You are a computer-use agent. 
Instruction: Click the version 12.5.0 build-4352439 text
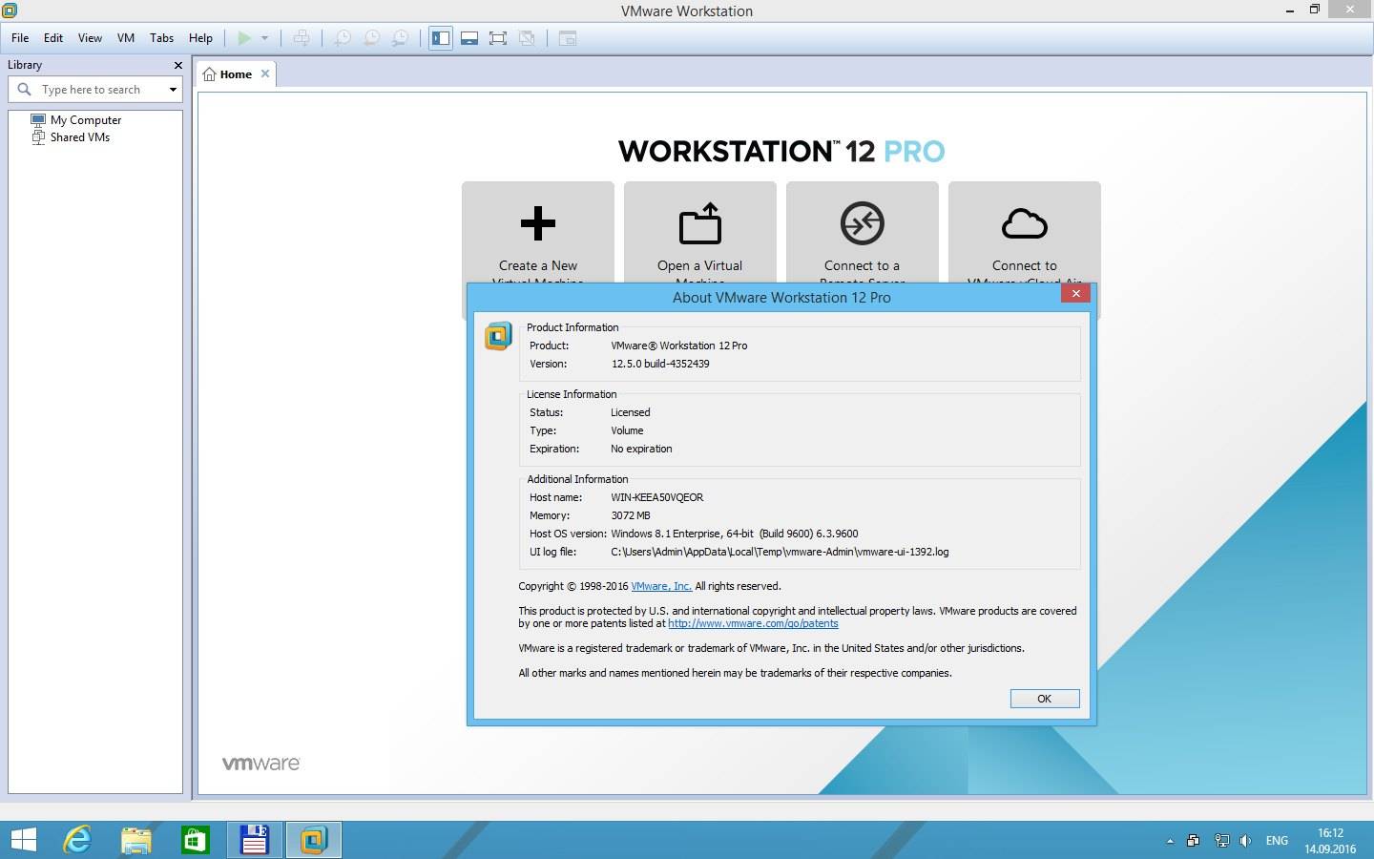click(660, 364)
